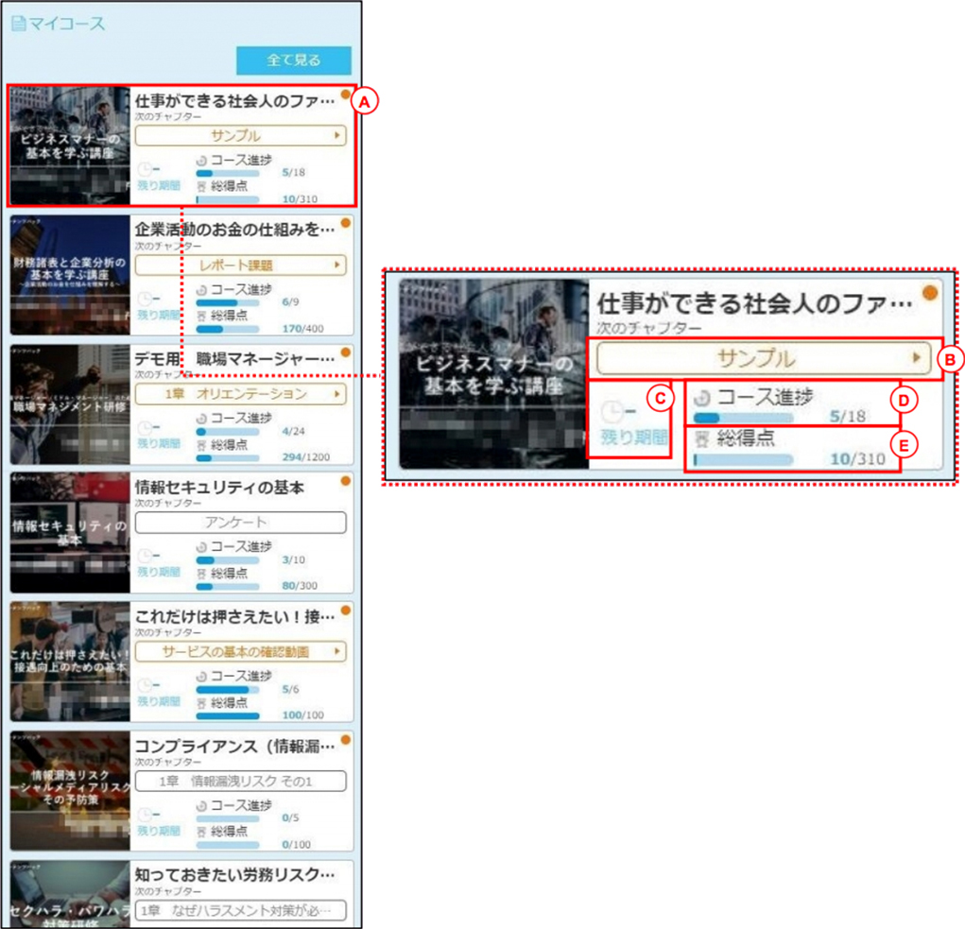Open the レポート課題 next chapter button
965x929 pixels.
241,266
